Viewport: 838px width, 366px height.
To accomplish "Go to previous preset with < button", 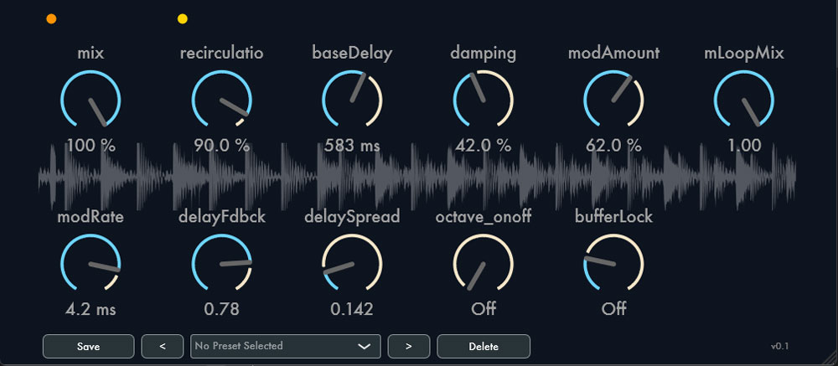I will (x=163, y=346).
